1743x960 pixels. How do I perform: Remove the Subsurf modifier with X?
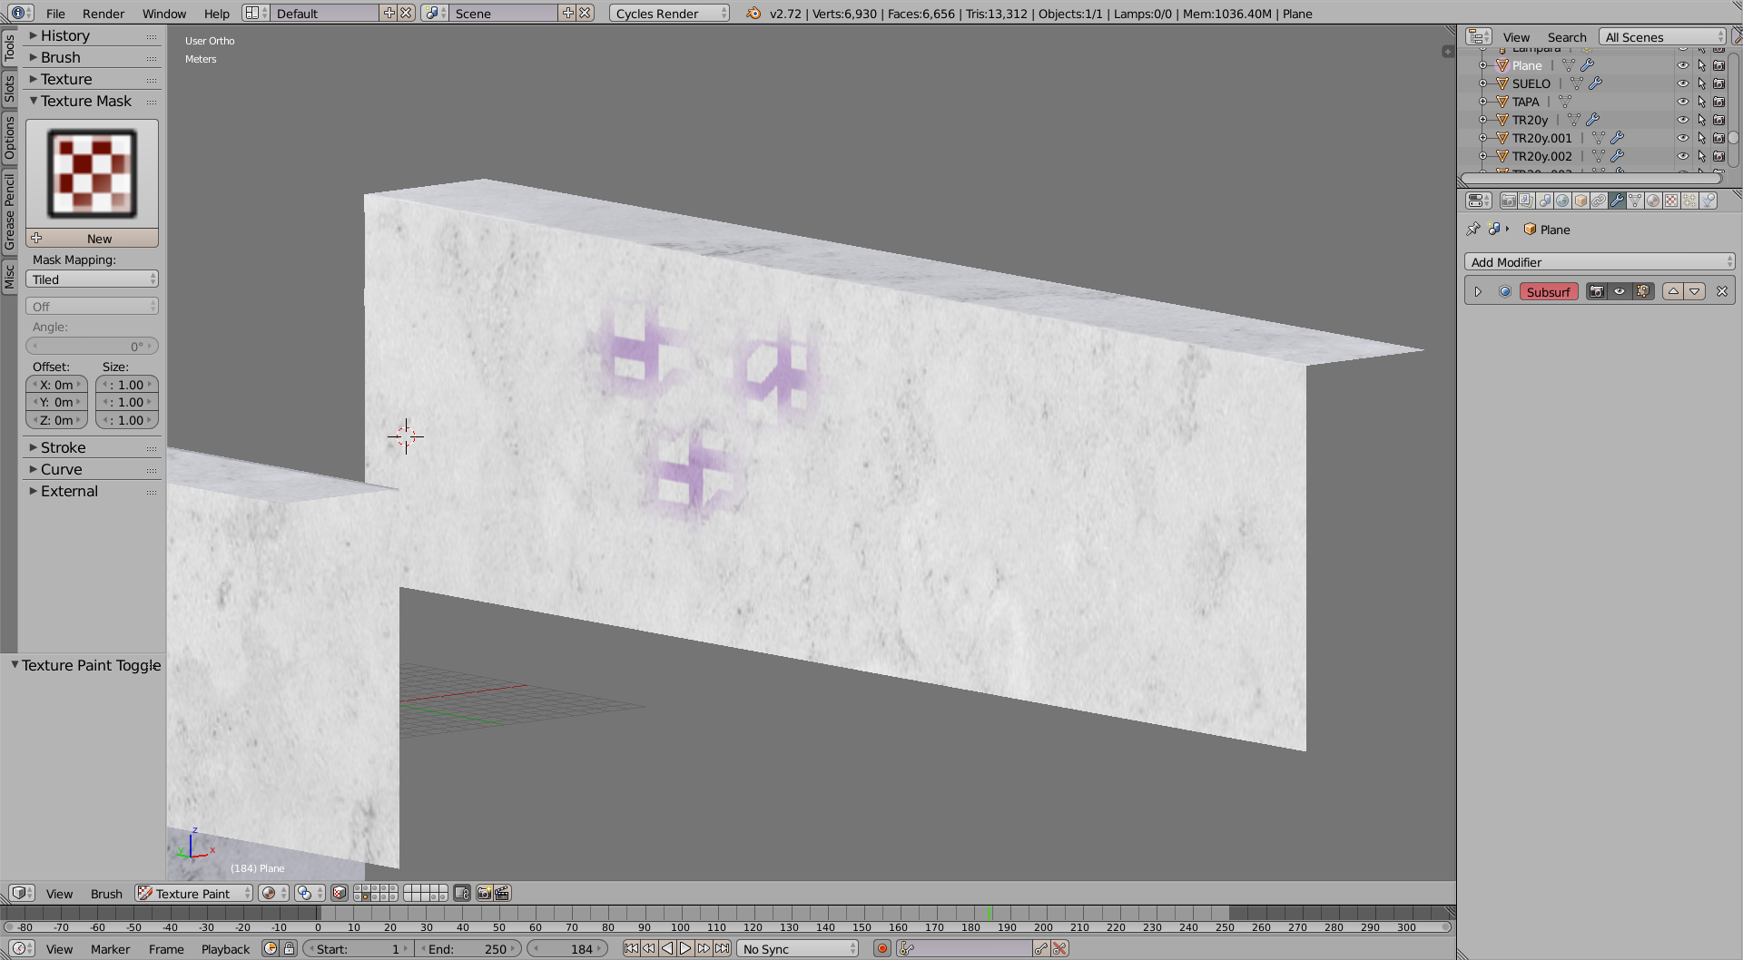click(1722, 292)
